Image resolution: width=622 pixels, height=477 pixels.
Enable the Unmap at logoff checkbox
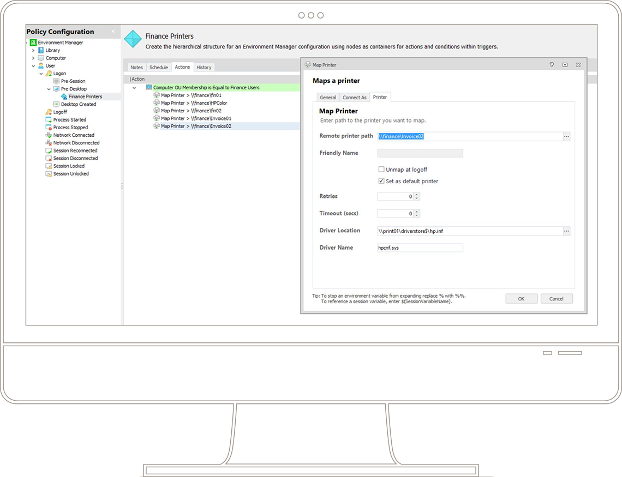pos(381,170)
